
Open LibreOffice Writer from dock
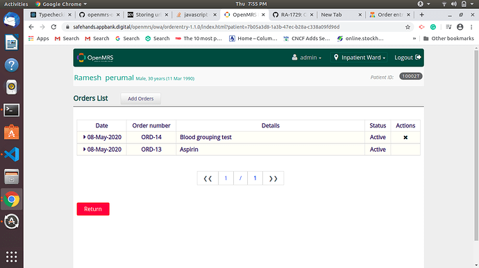12,42
